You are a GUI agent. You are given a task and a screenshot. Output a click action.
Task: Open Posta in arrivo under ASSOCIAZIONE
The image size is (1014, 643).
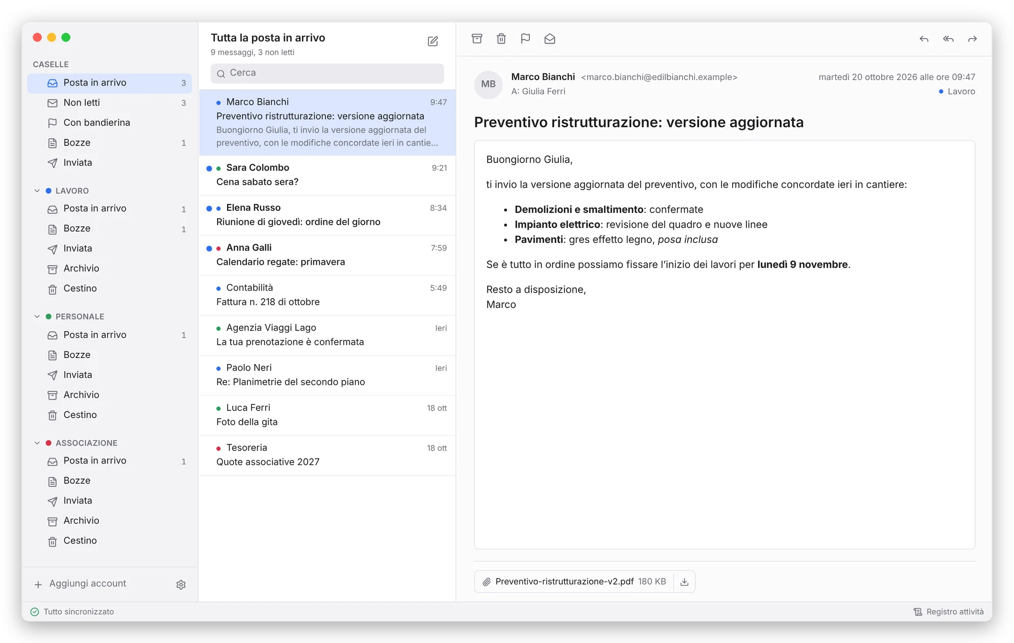click(110, 461)
